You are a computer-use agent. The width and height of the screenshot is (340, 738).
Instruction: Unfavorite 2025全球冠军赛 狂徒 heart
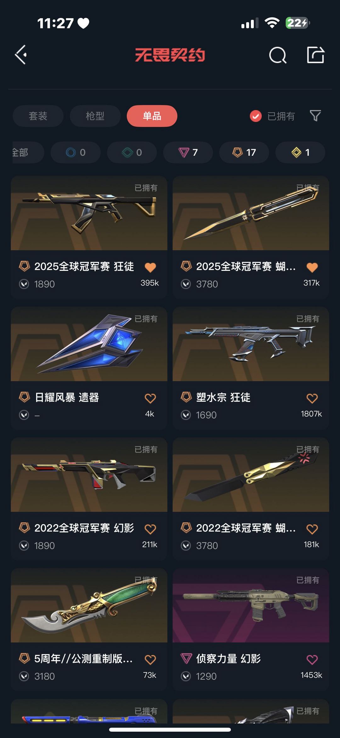(x=150, y=267)
